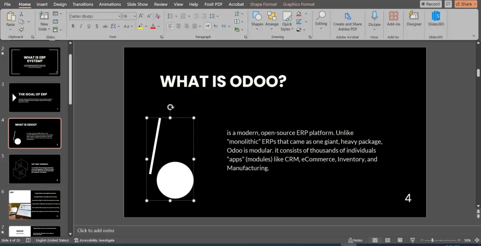Click to add notes area

[x=96, y=230]
